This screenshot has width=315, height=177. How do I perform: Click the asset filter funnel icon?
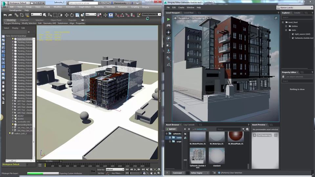243,129
